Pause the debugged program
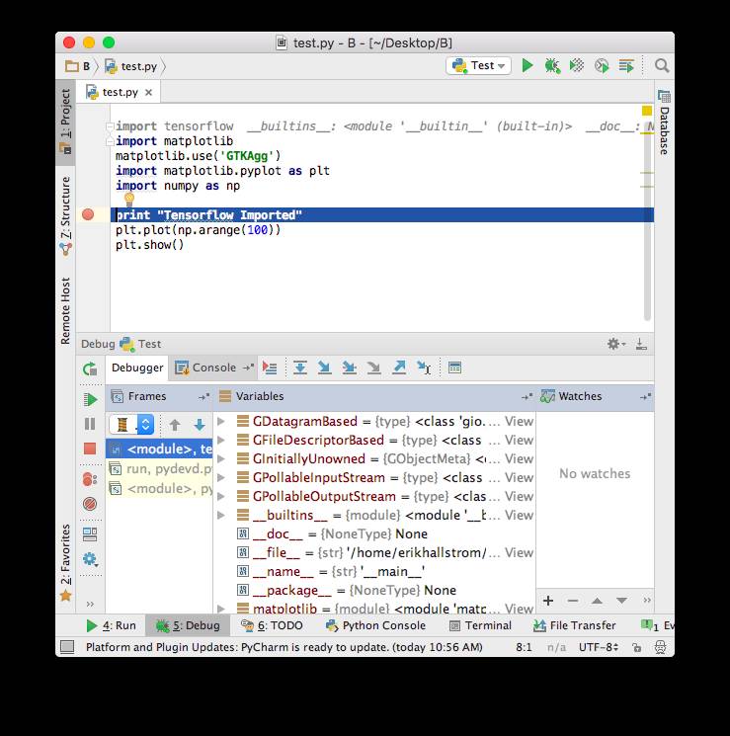The height and width of the screenshot is (736, 730). point(90,424)
